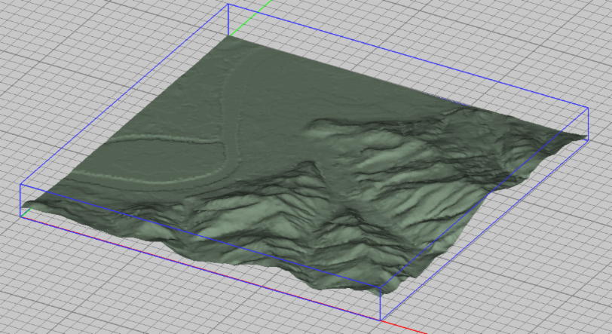Viewport: 612px width, 334px height.
Task: Select the top-right blue bounding box edge
Action: coord(407,56)
